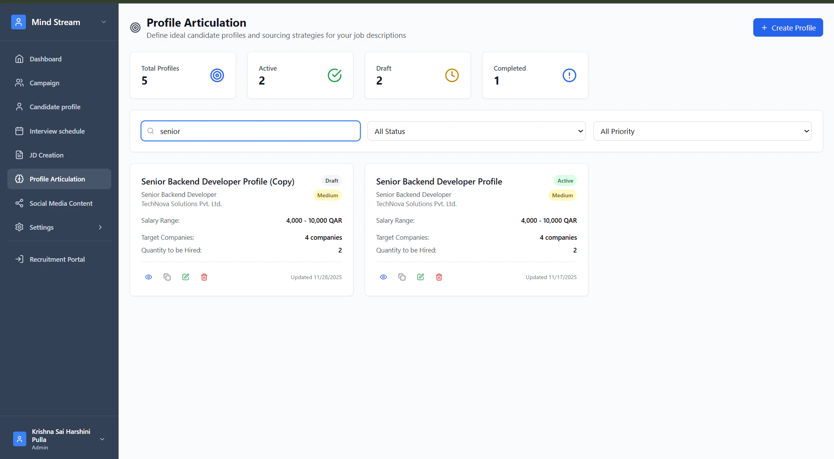
Task: Open the All Status filter dropdown
Action: tap(476, 131)
